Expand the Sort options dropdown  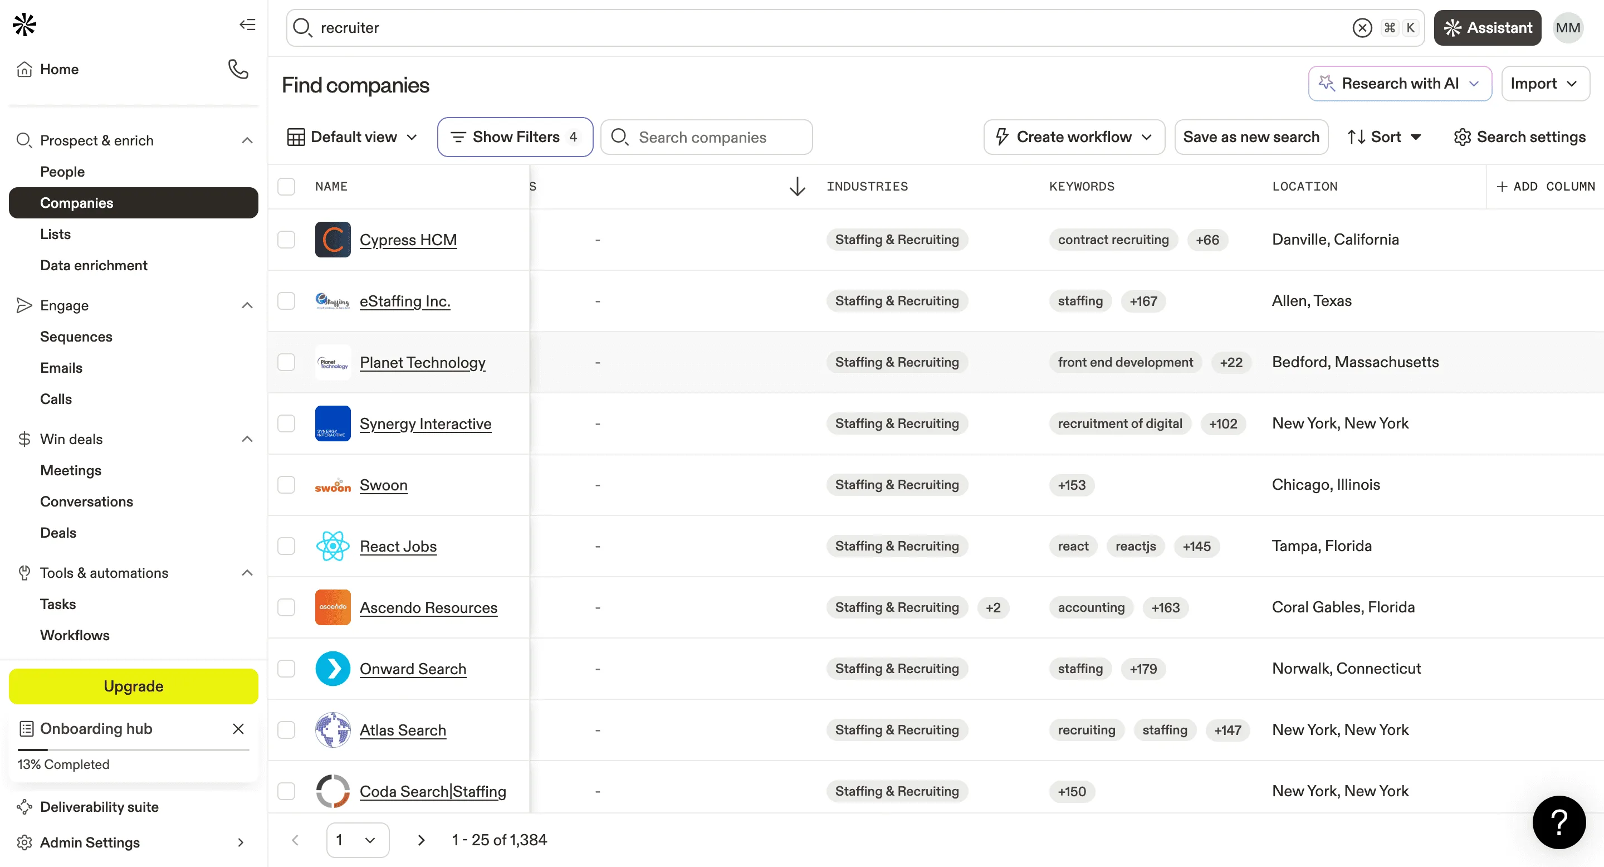1384,137
